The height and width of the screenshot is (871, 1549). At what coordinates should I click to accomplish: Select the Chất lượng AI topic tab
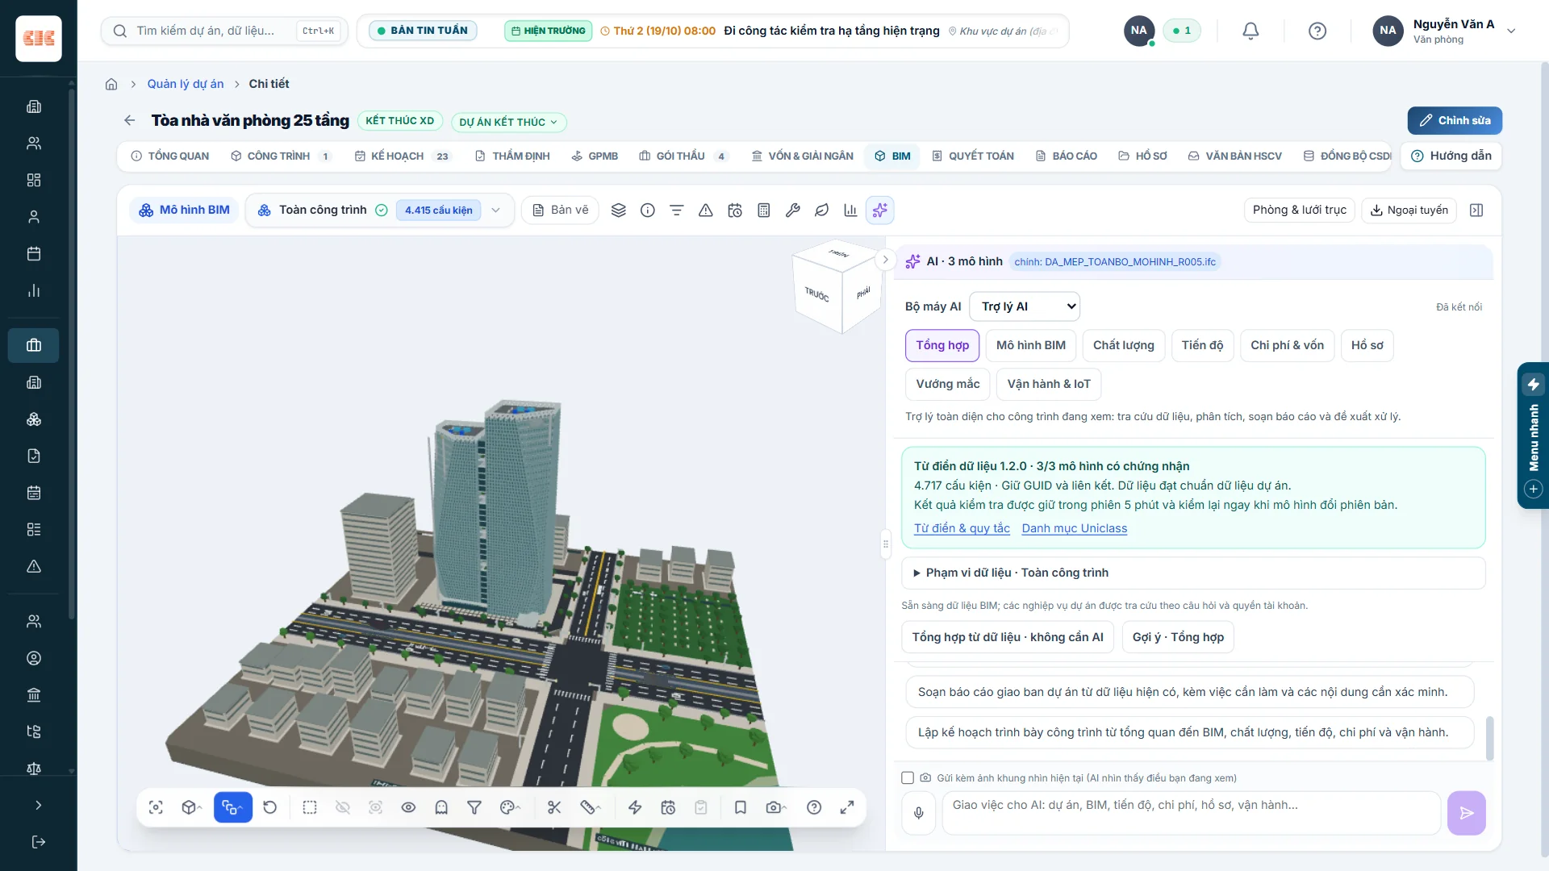tap(1123, 345)
